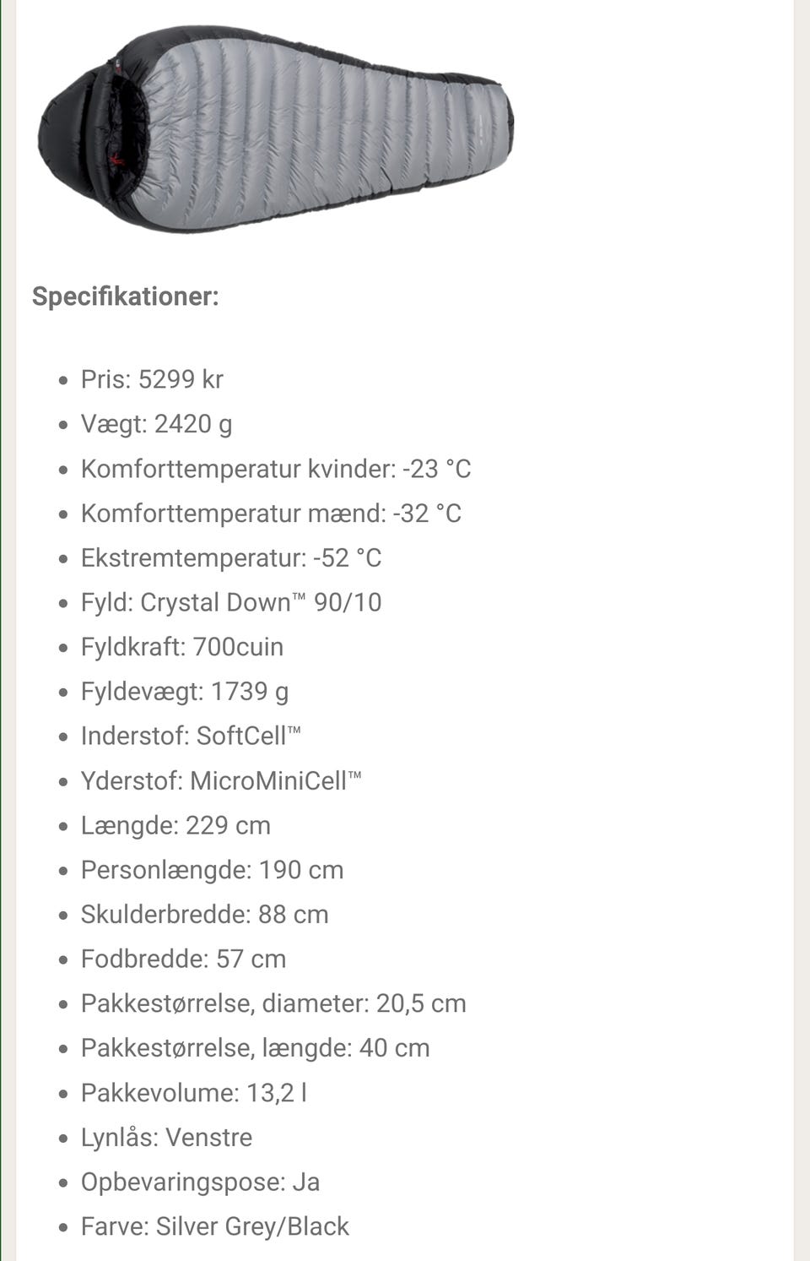The width and height of the screenshot is (810, 1261).
Task: Click the Personlængde 190 cm entry
Action: pos(212,870)
